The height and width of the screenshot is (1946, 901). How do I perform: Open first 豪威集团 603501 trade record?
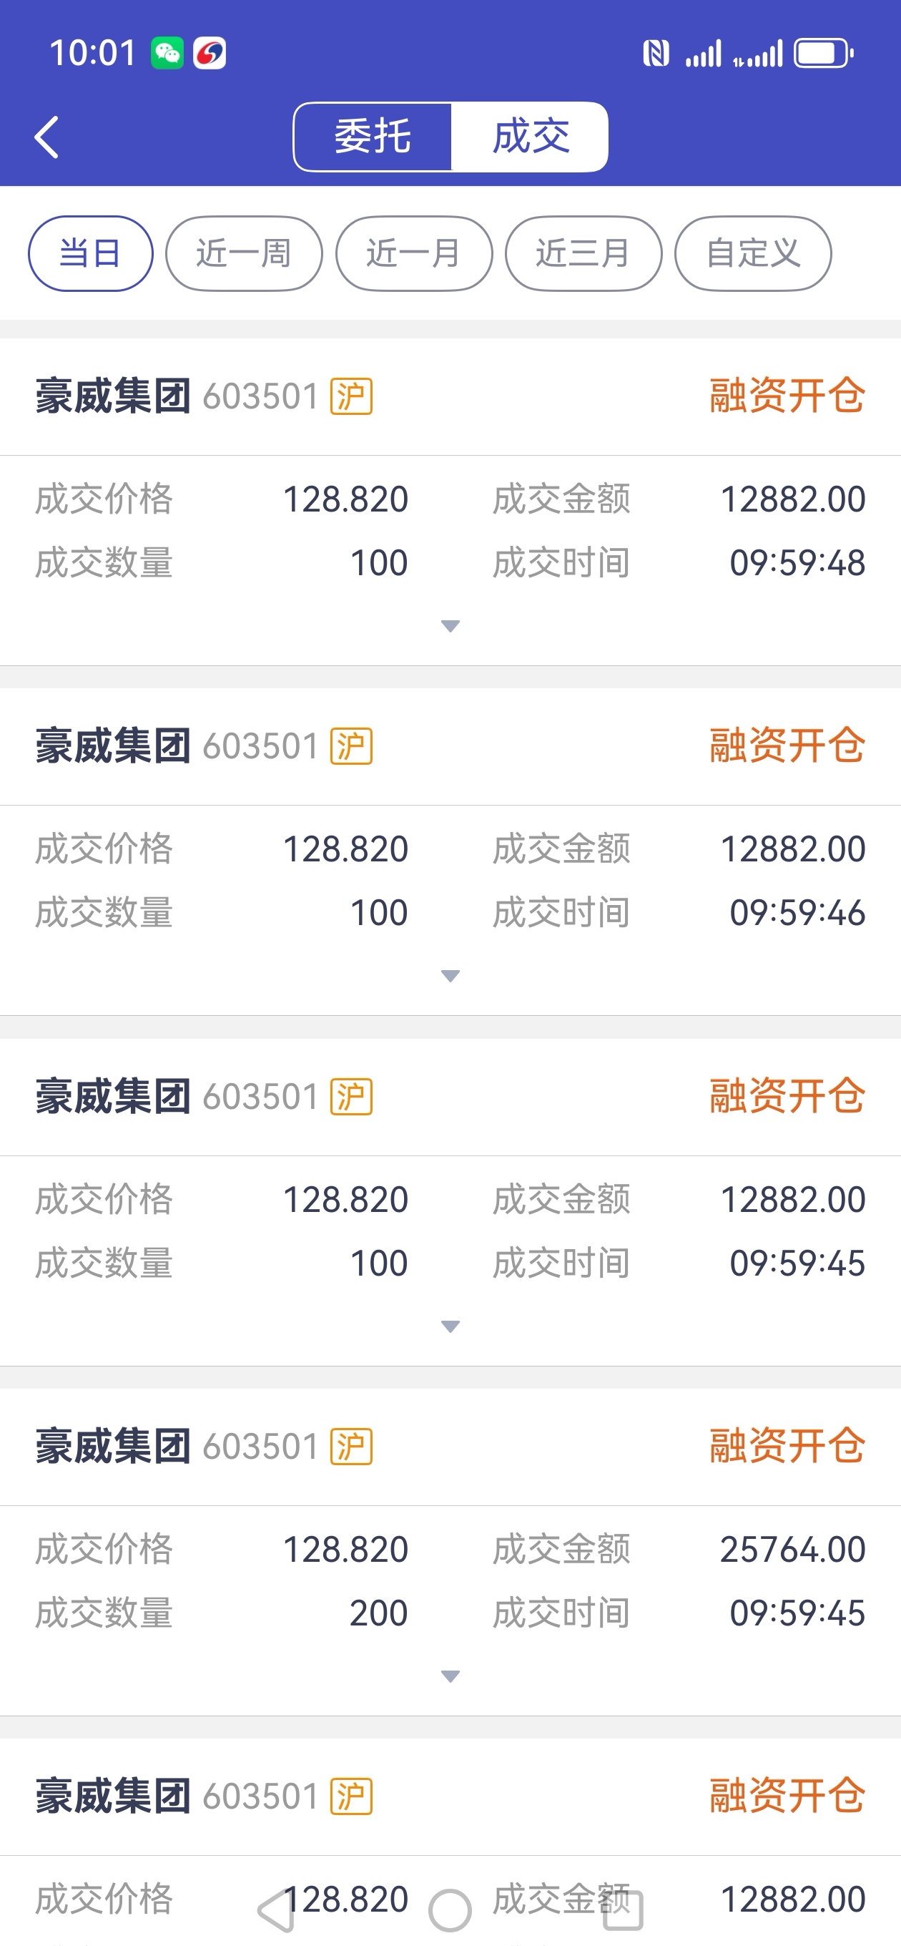click(177, 396)
